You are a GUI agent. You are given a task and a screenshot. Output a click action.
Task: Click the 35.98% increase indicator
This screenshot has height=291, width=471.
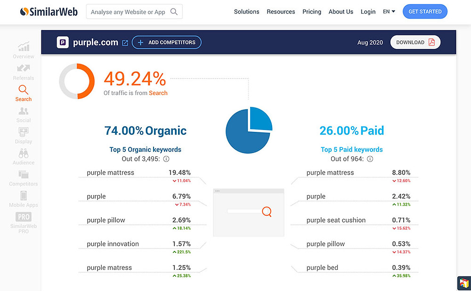402,275
